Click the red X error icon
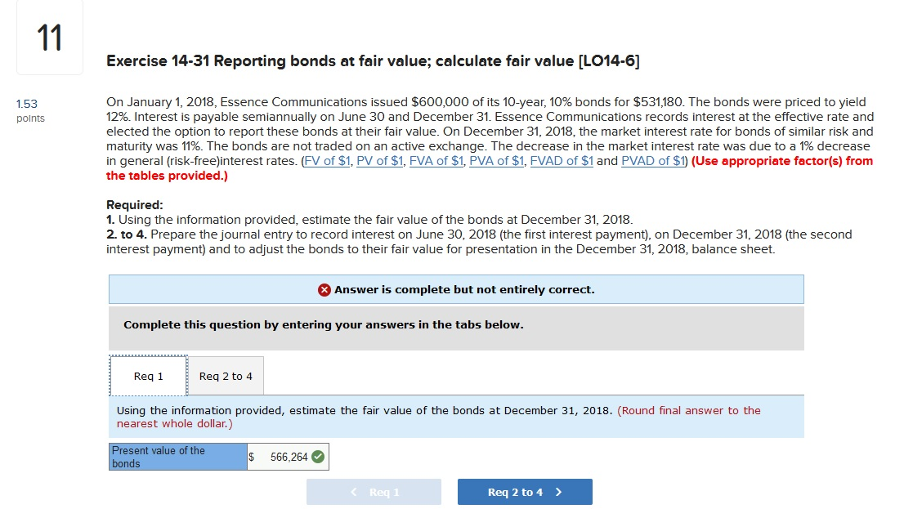The width and height of the screenshot is (913, 509). coord(324,288)
